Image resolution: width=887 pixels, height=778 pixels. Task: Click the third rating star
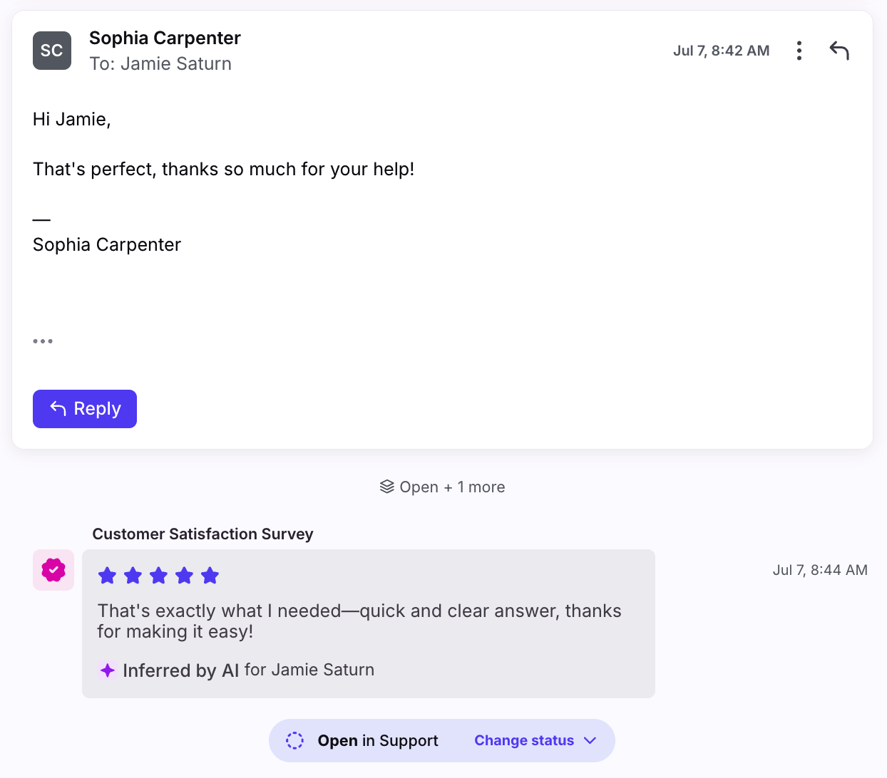point(158,576)
